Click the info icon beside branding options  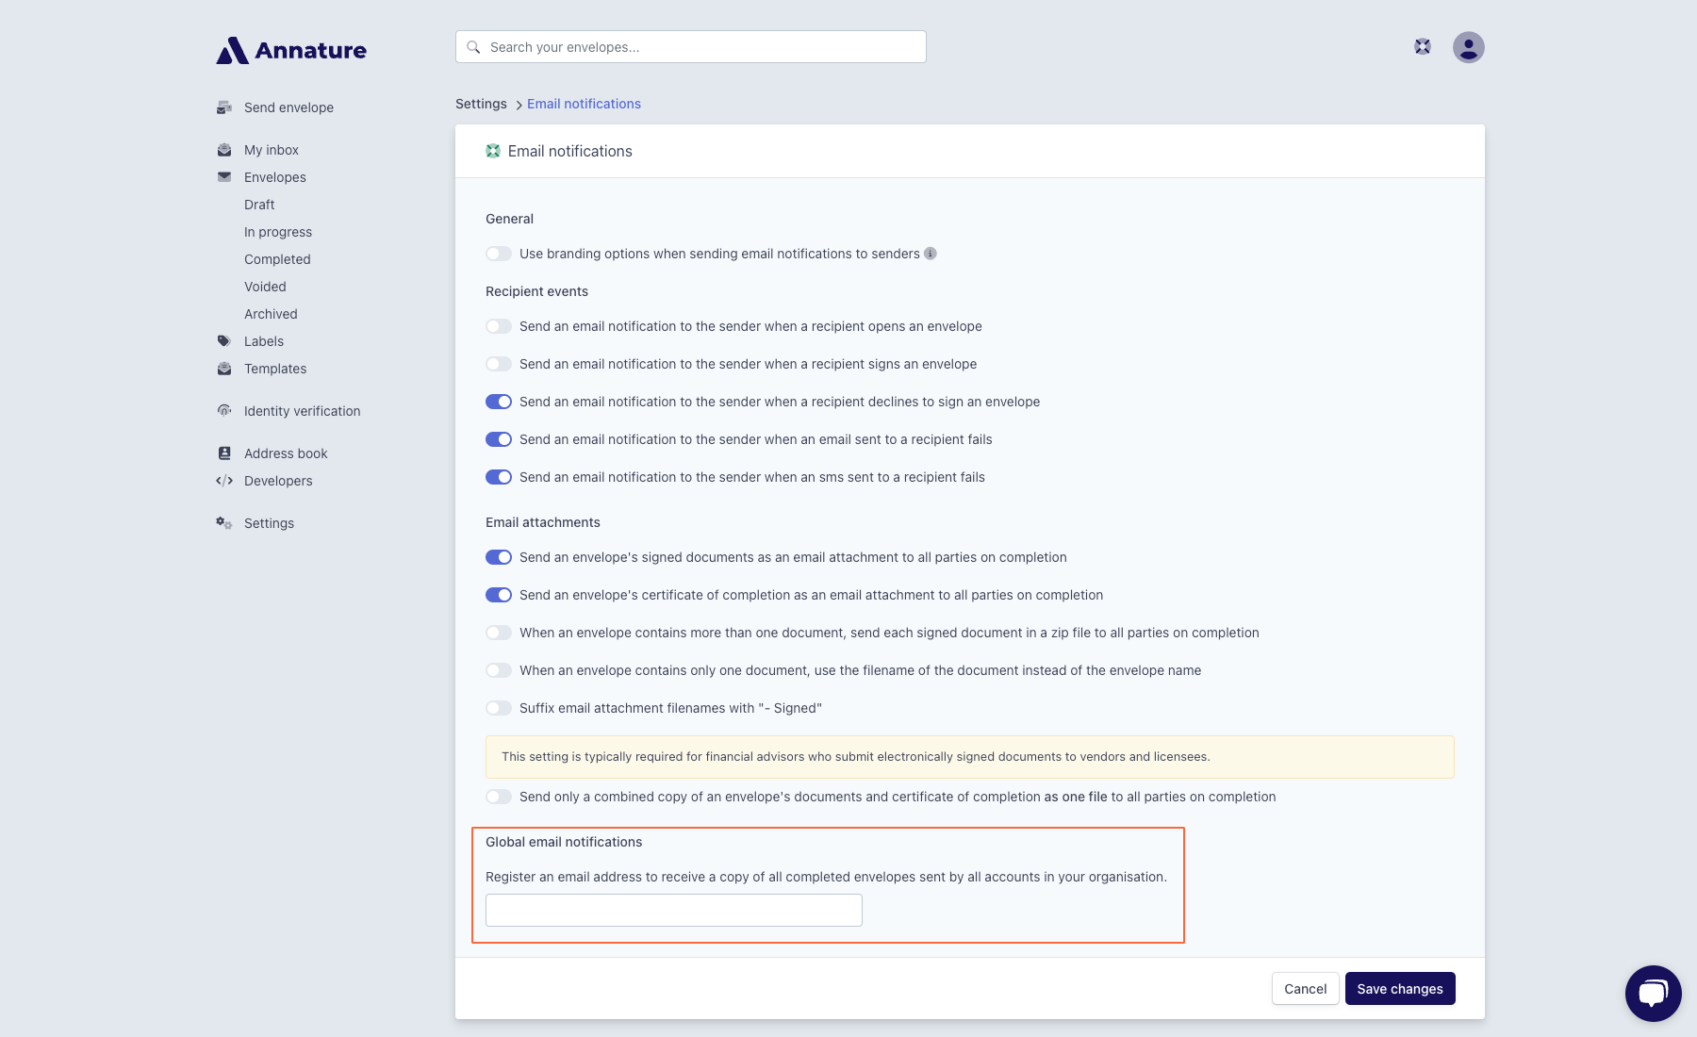point(931,254)
